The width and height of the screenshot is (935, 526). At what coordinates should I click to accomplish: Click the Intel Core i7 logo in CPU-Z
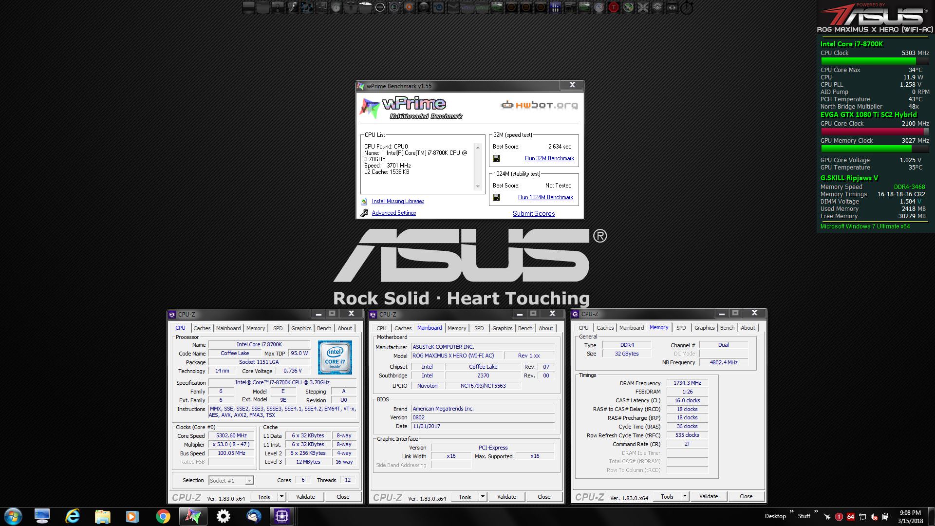(335, 357)
